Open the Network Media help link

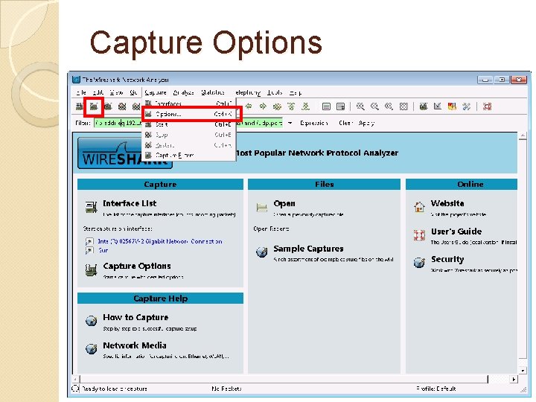135,345
